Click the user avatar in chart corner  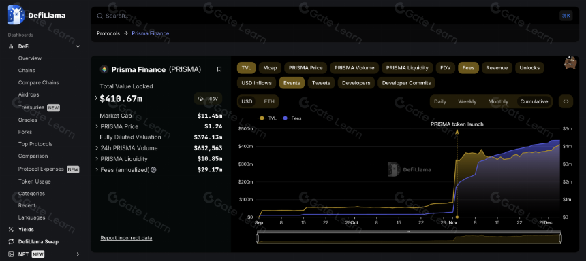click(570, 63)
